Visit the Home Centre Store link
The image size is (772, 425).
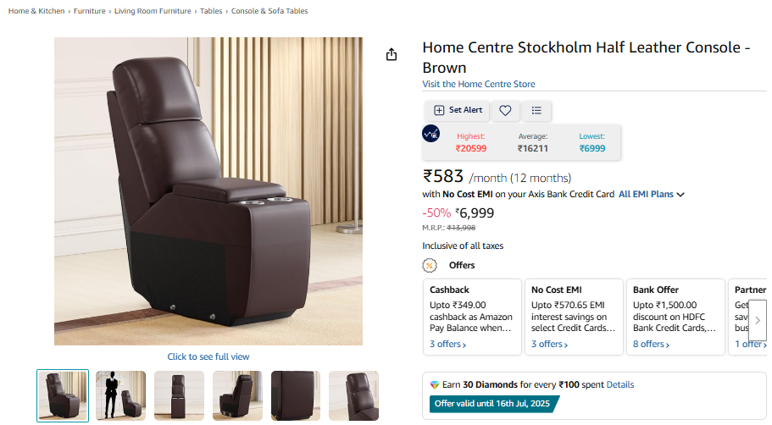[x=479, y=84]
